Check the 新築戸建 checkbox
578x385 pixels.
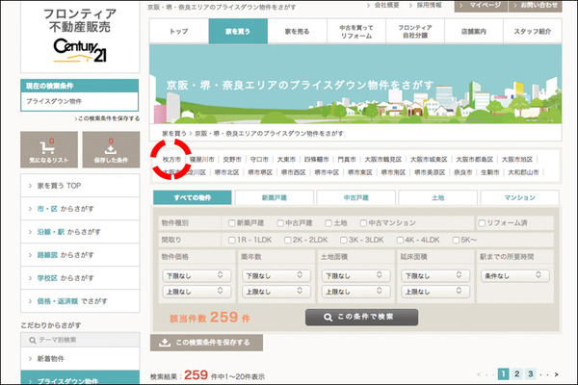pos(231,222)
